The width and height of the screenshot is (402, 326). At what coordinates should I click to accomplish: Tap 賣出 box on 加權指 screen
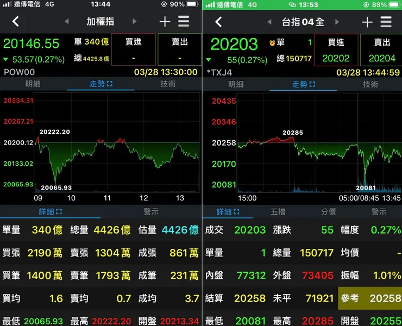[x=180, y=49]
